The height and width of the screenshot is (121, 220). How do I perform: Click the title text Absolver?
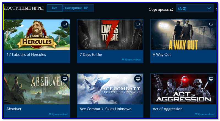(x=14, y=109)
